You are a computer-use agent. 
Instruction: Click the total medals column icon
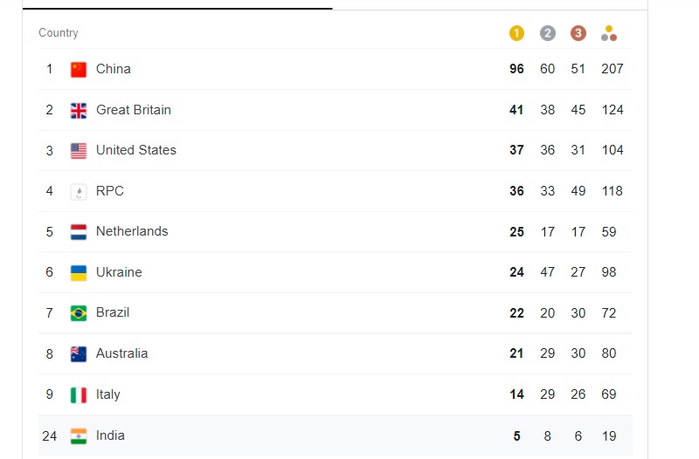tap(609, 33)
